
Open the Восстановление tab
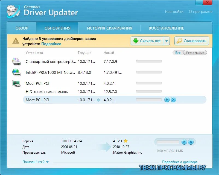pyautogui.click(x=166, y=28)
